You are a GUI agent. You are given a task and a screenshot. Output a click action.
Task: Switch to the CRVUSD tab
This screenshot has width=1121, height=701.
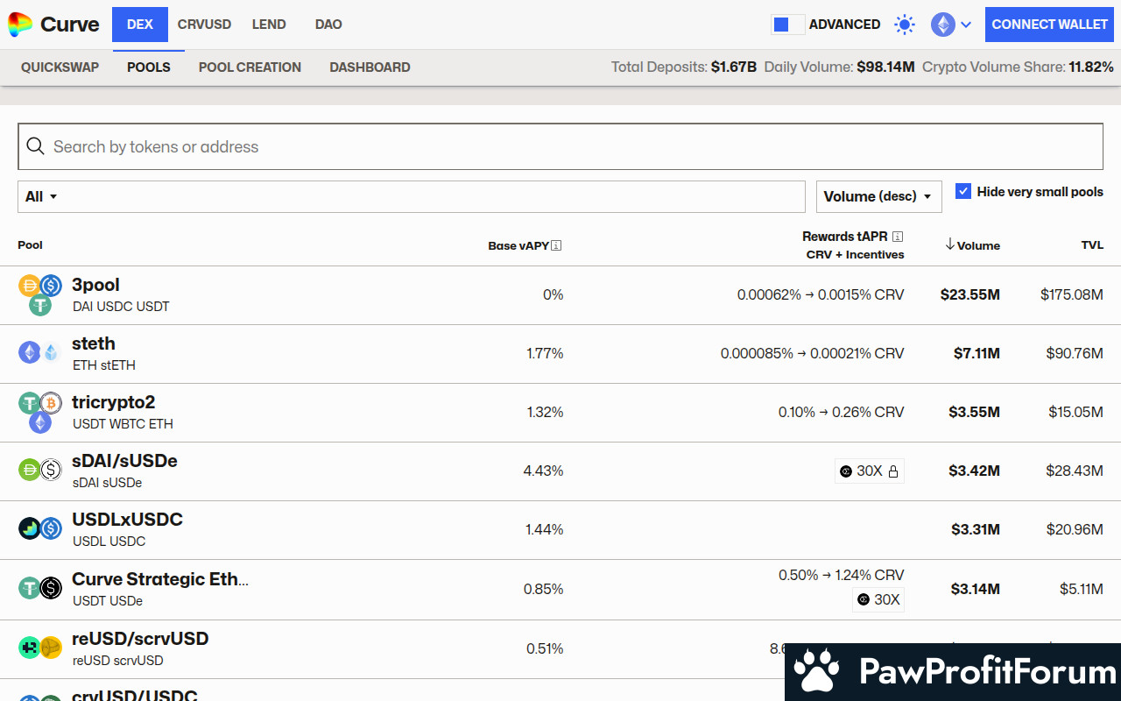click(204, 25)
